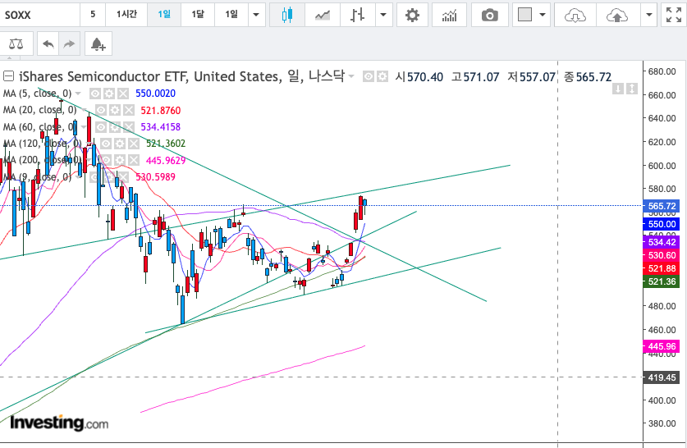Hide the MA 60 indicator line
This screenshot has height=448, width=687.
(101, 127)
